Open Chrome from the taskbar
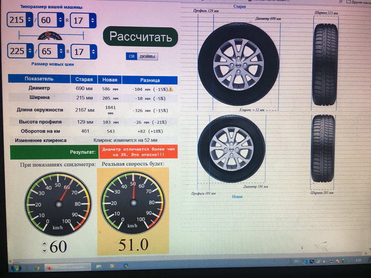The width and height of the screenshot is (371, 278). (37, 268)
